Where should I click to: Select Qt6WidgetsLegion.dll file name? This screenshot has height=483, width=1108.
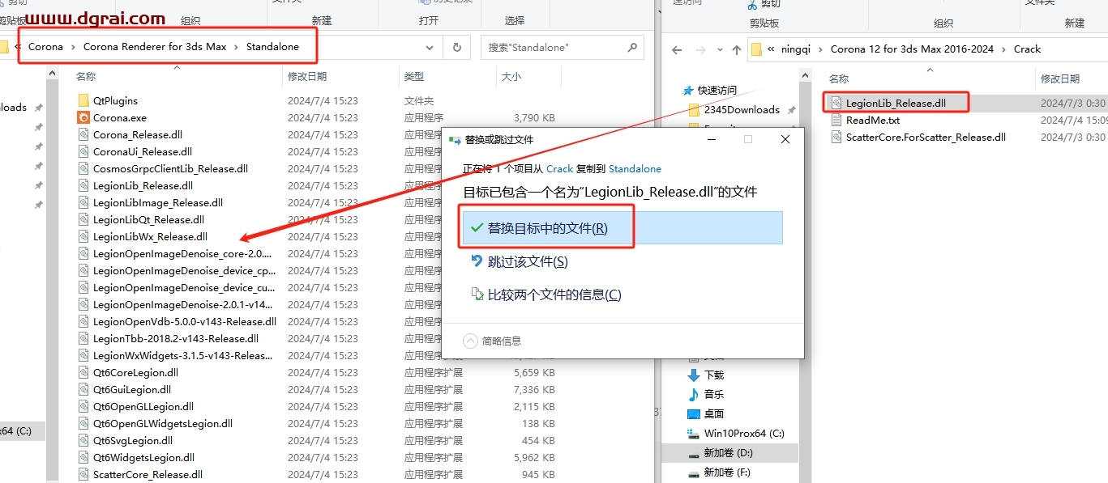pyautogui.click(x=143, y=458)
